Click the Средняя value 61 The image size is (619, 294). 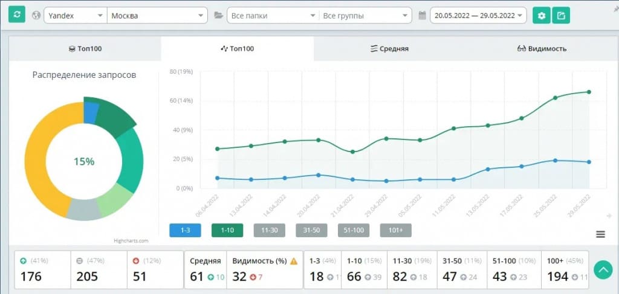pos(196,276)
